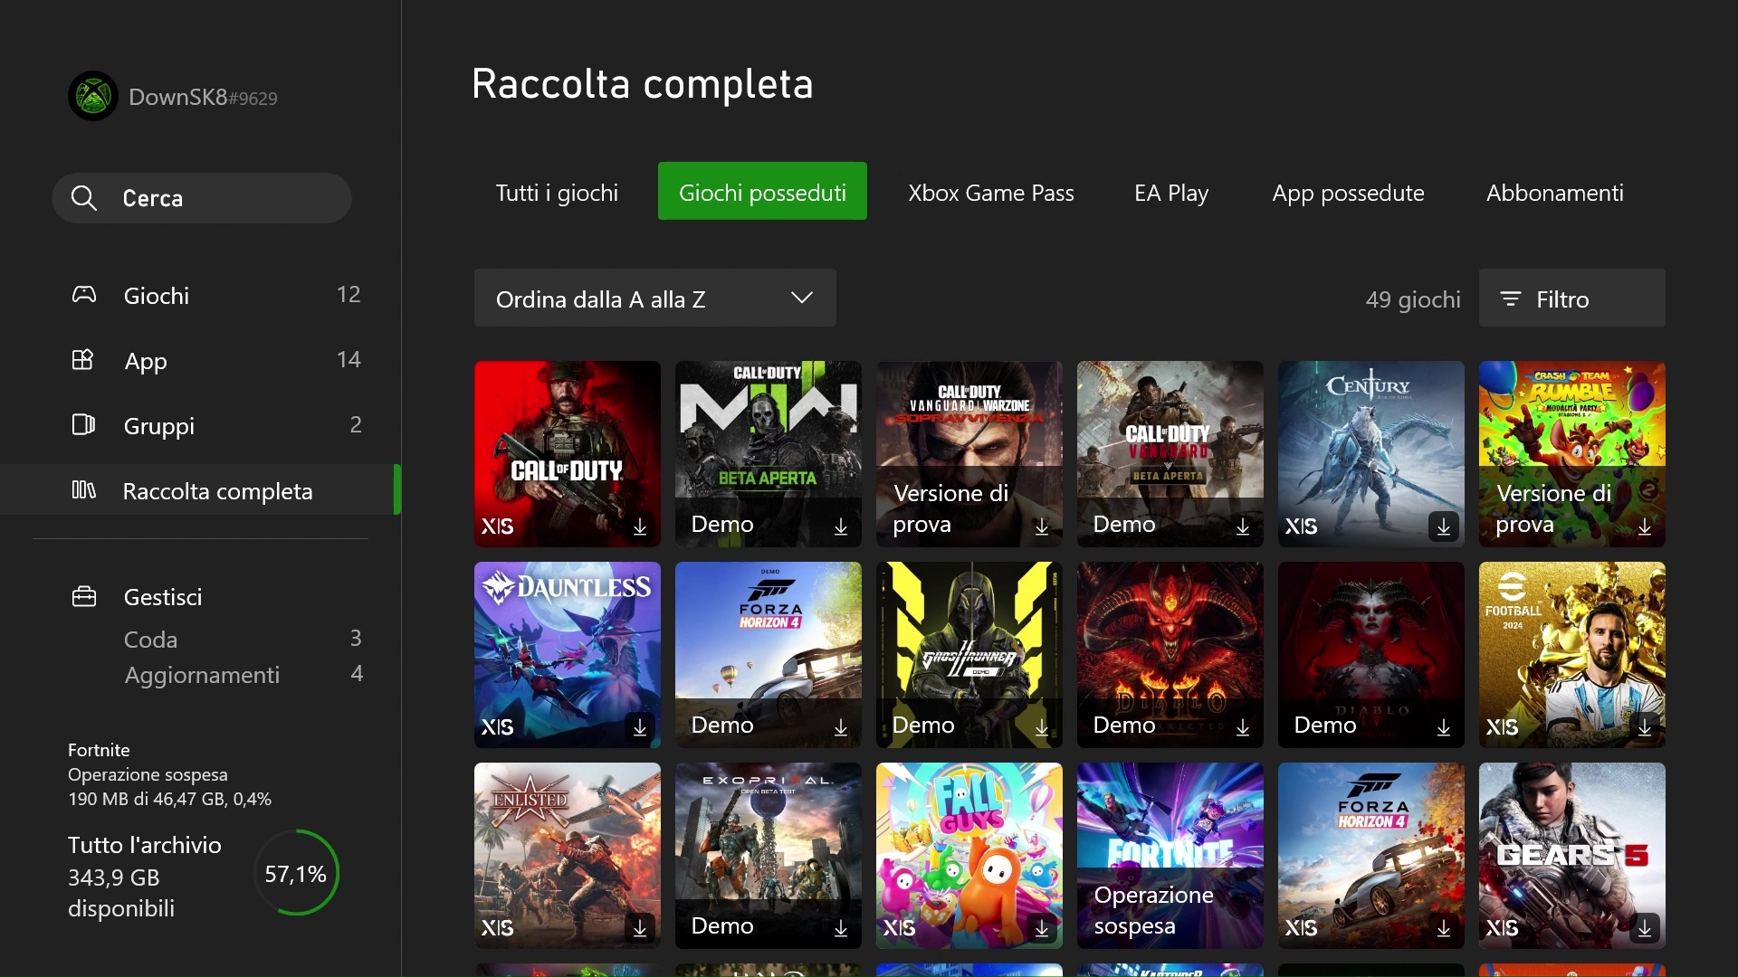
Task: Click the download icon on the Gears 5 tile
Action: click(x=1645, y=928)
